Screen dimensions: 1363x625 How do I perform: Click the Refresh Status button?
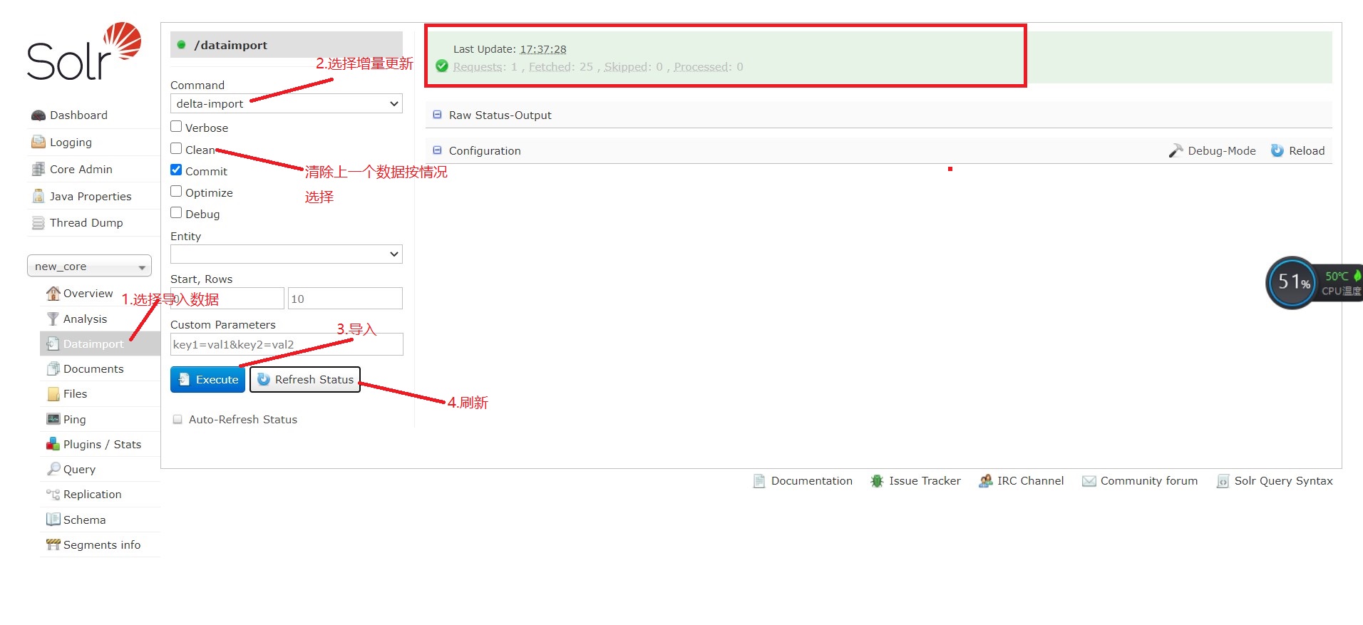pos(305,380)
